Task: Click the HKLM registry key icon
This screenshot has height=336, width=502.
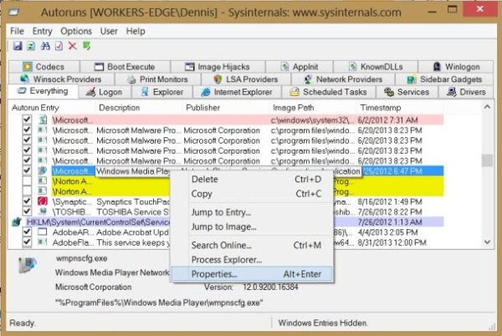Action: [17, 221]
